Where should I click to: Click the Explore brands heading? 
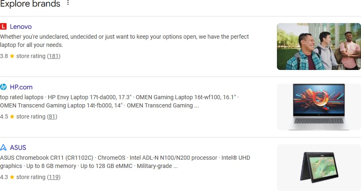(30, 4)
